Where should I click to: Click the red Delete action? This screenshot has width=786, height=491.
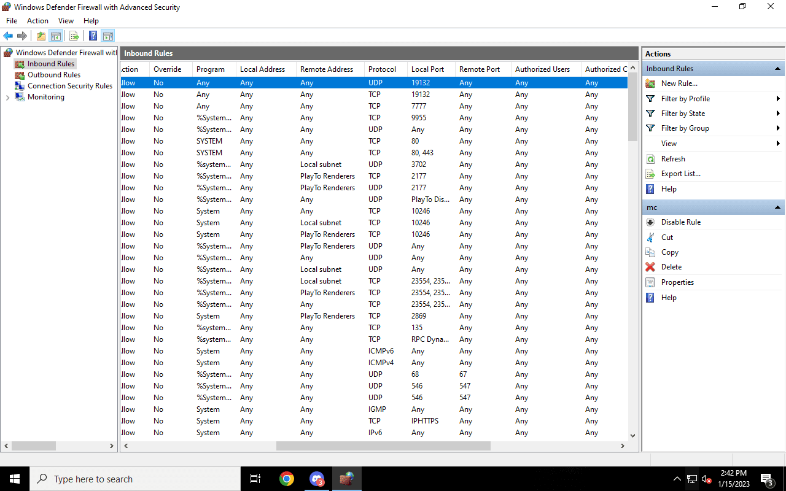pos(671,267)
